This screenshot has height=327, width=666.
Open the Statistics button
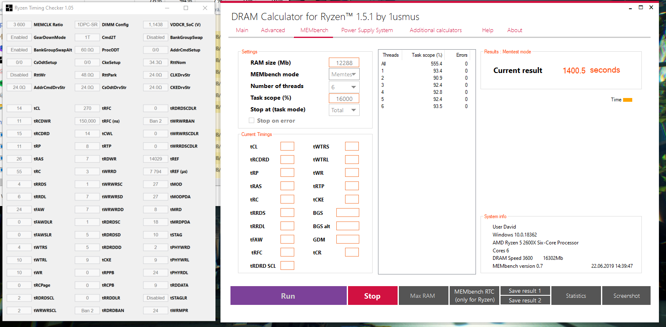[576, 296]
